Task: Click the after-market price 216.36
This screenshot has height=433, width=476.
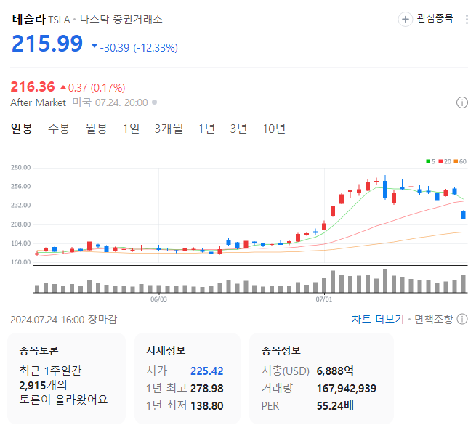Action: [33, 86]
